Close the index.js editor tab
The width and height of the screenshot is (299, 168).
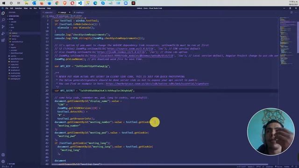tap(70, 13)
